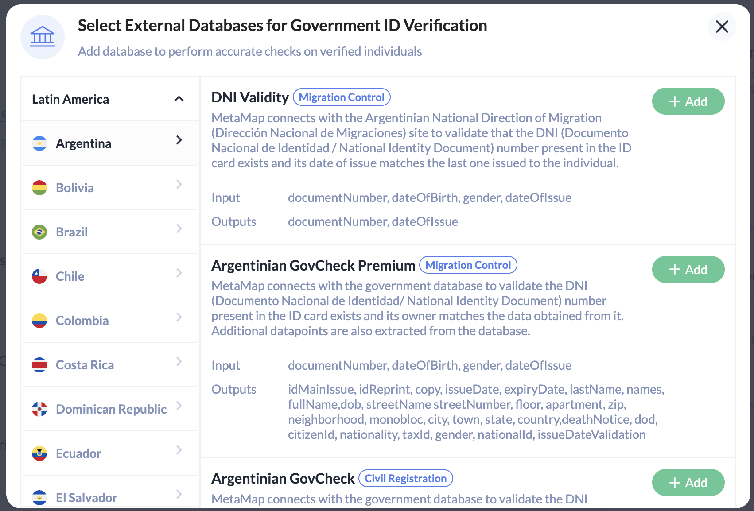Screen dimensions: 754x511
Task: Click the Ecuador flag icon
Action: [x=39, y=453]
